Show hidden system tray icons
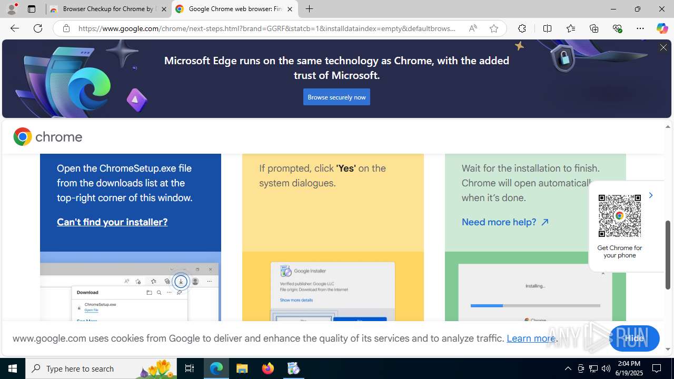 pyautogui.click(x=568, y=368)
